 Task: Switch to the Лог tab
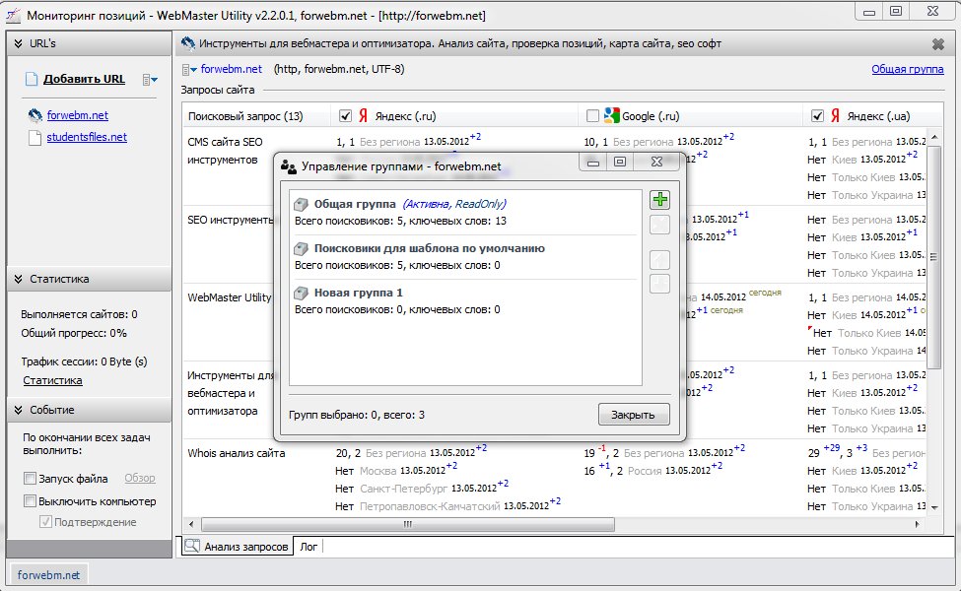(309, 546)
